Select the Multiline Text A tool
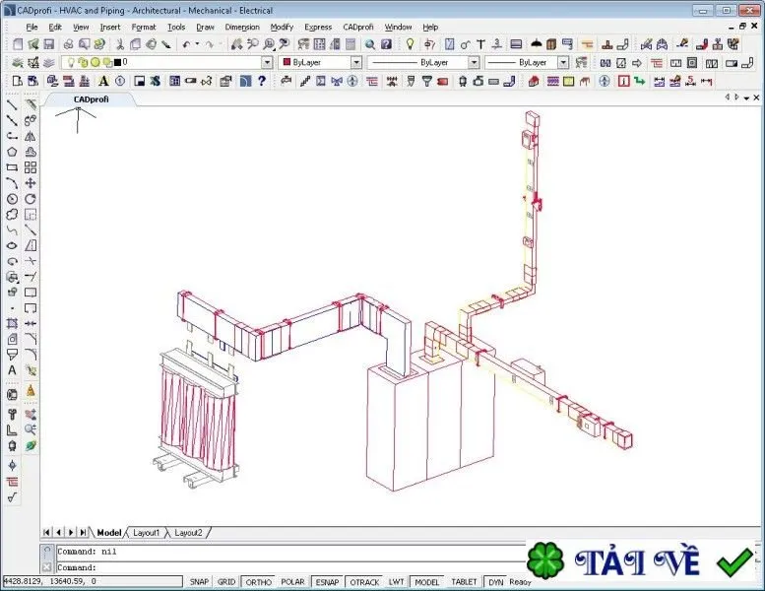Image resolution: width=765 pixels, height=591 pixels. click(12, 370)
